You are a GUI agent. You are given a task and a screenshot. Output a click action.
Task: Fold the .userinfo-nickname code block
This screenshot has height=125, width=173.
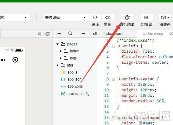point(113,118)
